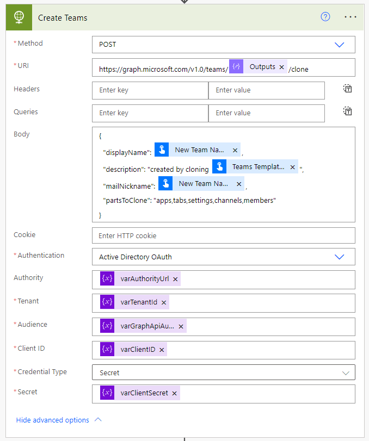Click the Queries Enter value field

pos(267,113)
